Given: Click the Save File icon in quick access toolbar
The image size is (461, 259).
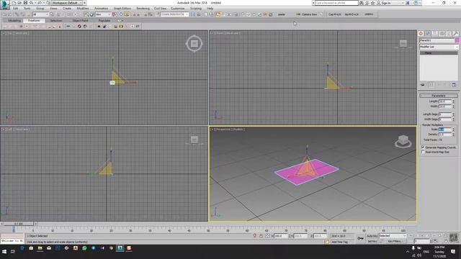Looking at the screenshot, I should (x=25, y=3).
